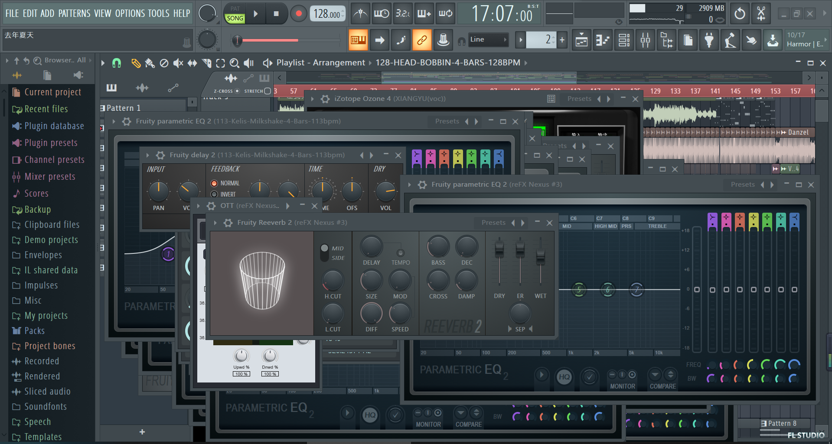Expand Fruity Reeverb 2 window menu arrow

tap(215, 223)
